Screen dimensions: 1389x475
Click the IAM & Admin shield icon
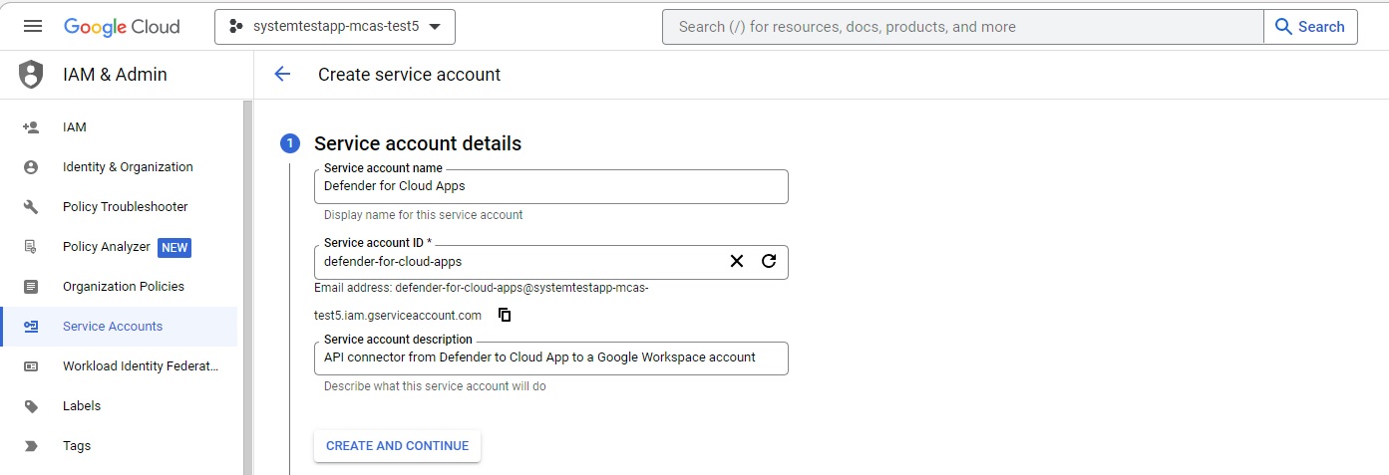[x=32, y=75]
